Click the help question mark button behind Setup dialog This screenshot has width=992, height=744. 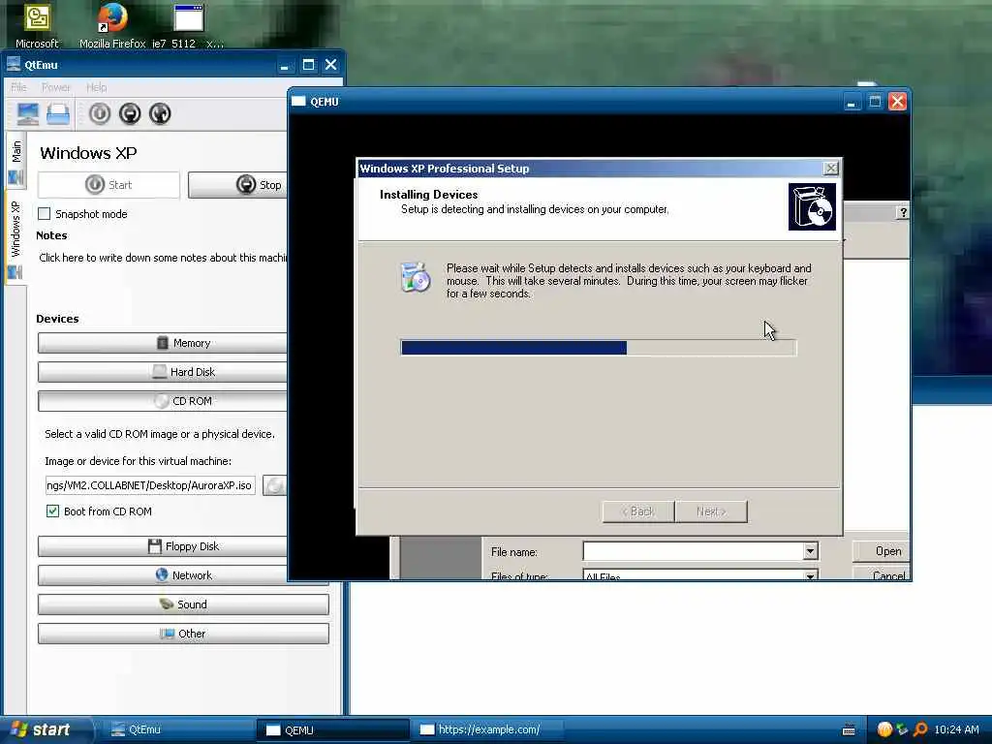pos(903,212)
